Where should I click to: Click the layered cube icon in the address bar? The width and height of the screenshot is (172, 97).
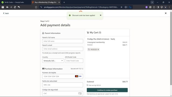[x=126, y=7]
